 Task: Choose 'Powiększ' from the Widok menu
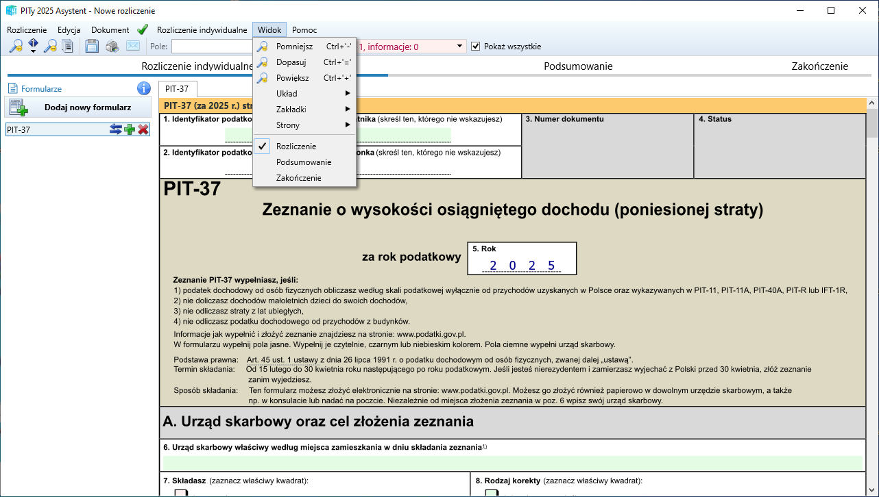(x=293, y=78)
